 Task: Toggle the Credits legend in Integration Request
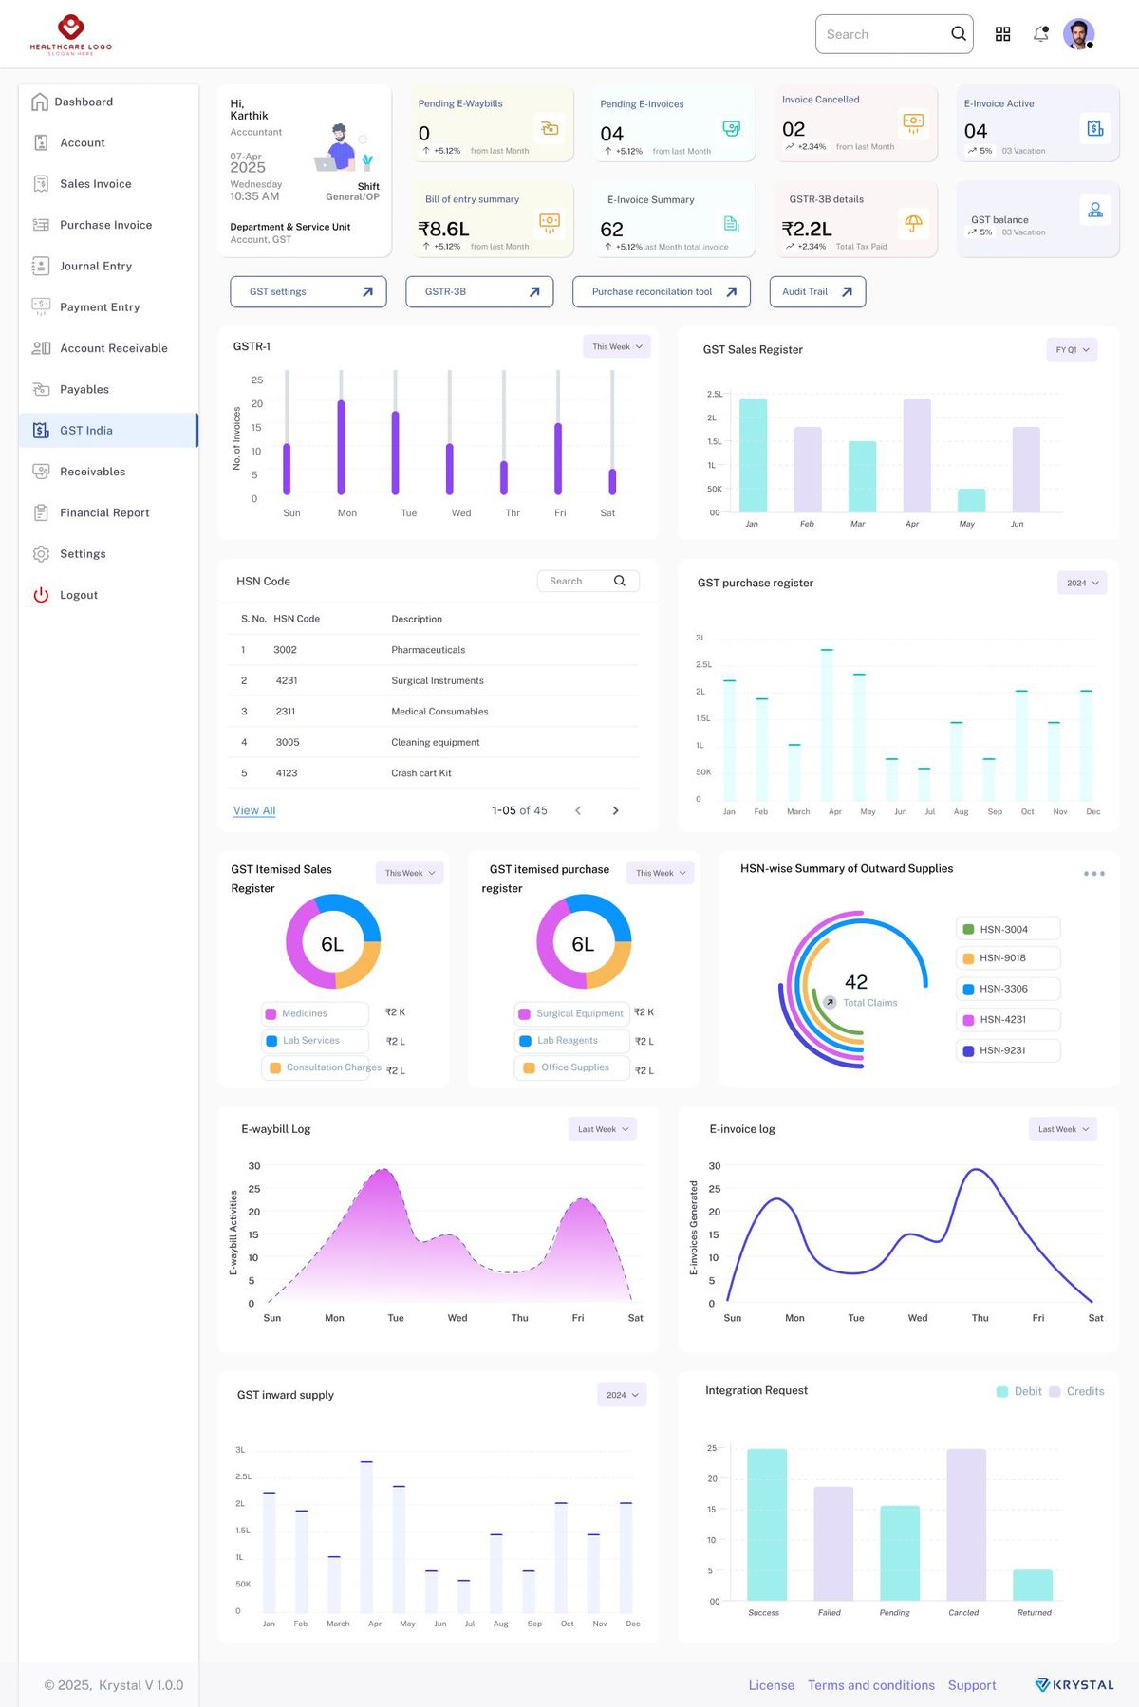1076,1391
